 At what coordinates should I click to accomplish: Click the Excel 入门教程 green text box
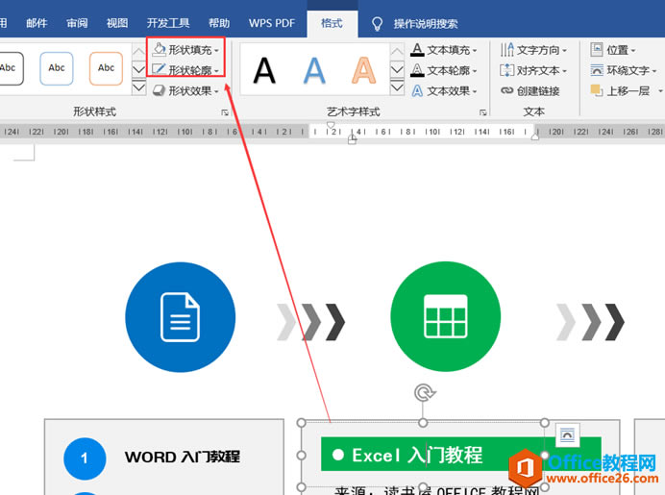click(461, 454)
